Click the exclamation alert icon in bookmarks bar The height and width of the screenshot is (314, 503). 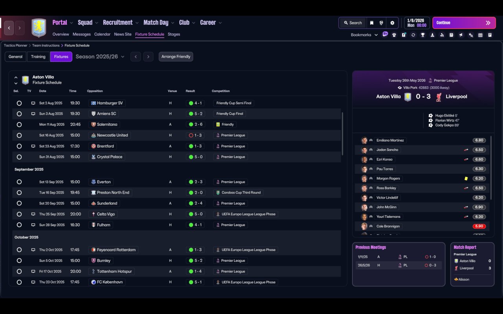(x=404, y=35)
